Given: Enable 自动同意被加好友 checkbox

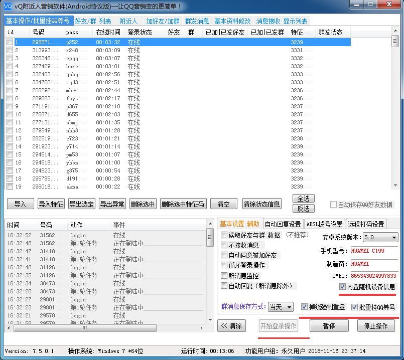Looking at the screenshot, I should click(x=224, y=255).
